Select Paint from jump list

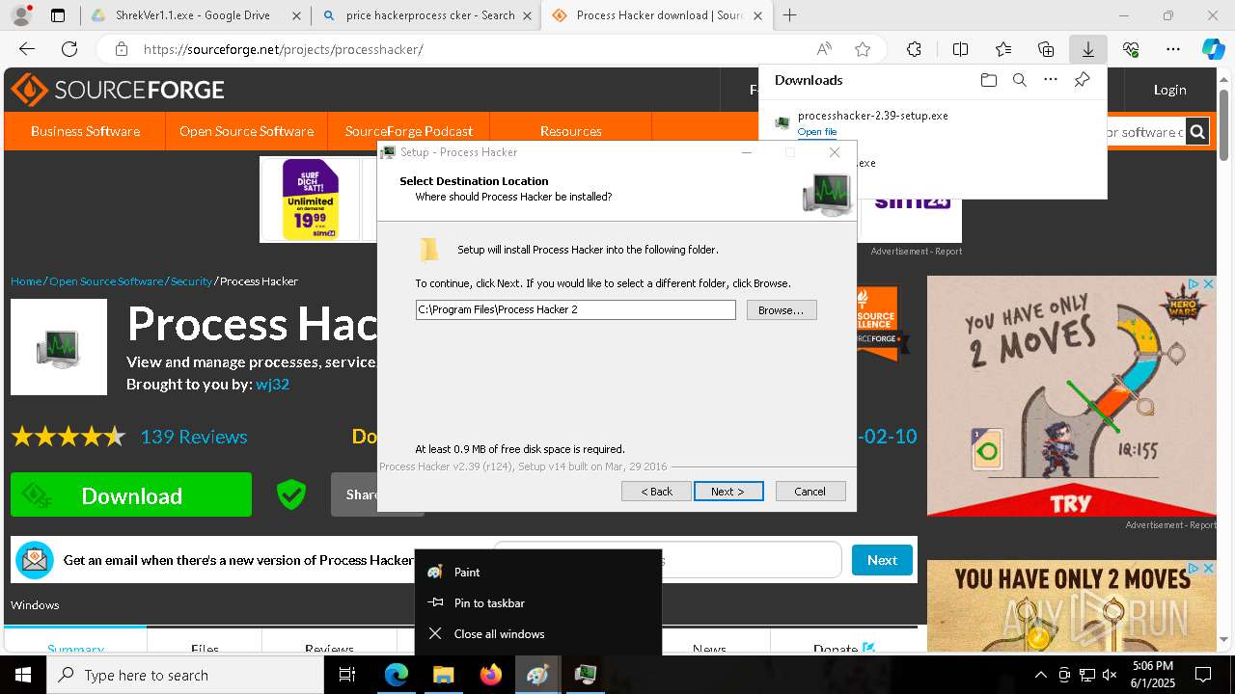(x=538, y=572)
